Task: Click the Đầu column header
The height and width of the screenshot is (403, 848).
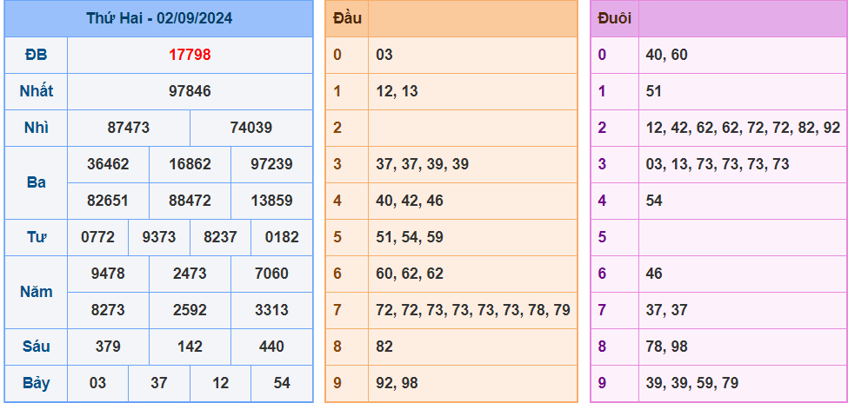Action: click(x=347, y=18)
